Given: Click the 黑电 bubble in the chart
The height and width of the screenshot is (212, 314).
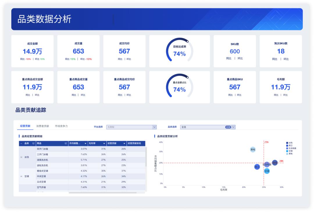Looking at the screenshot, I should pyautogui.click(x=253, y=149).
